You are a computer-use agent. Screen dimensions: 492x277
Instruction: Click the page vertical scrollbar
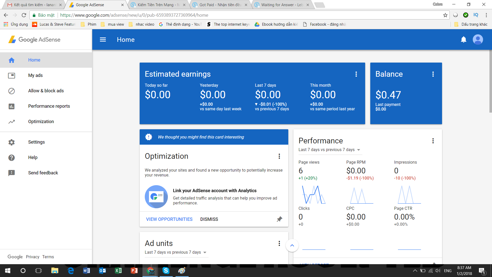[x=490, y=82]
